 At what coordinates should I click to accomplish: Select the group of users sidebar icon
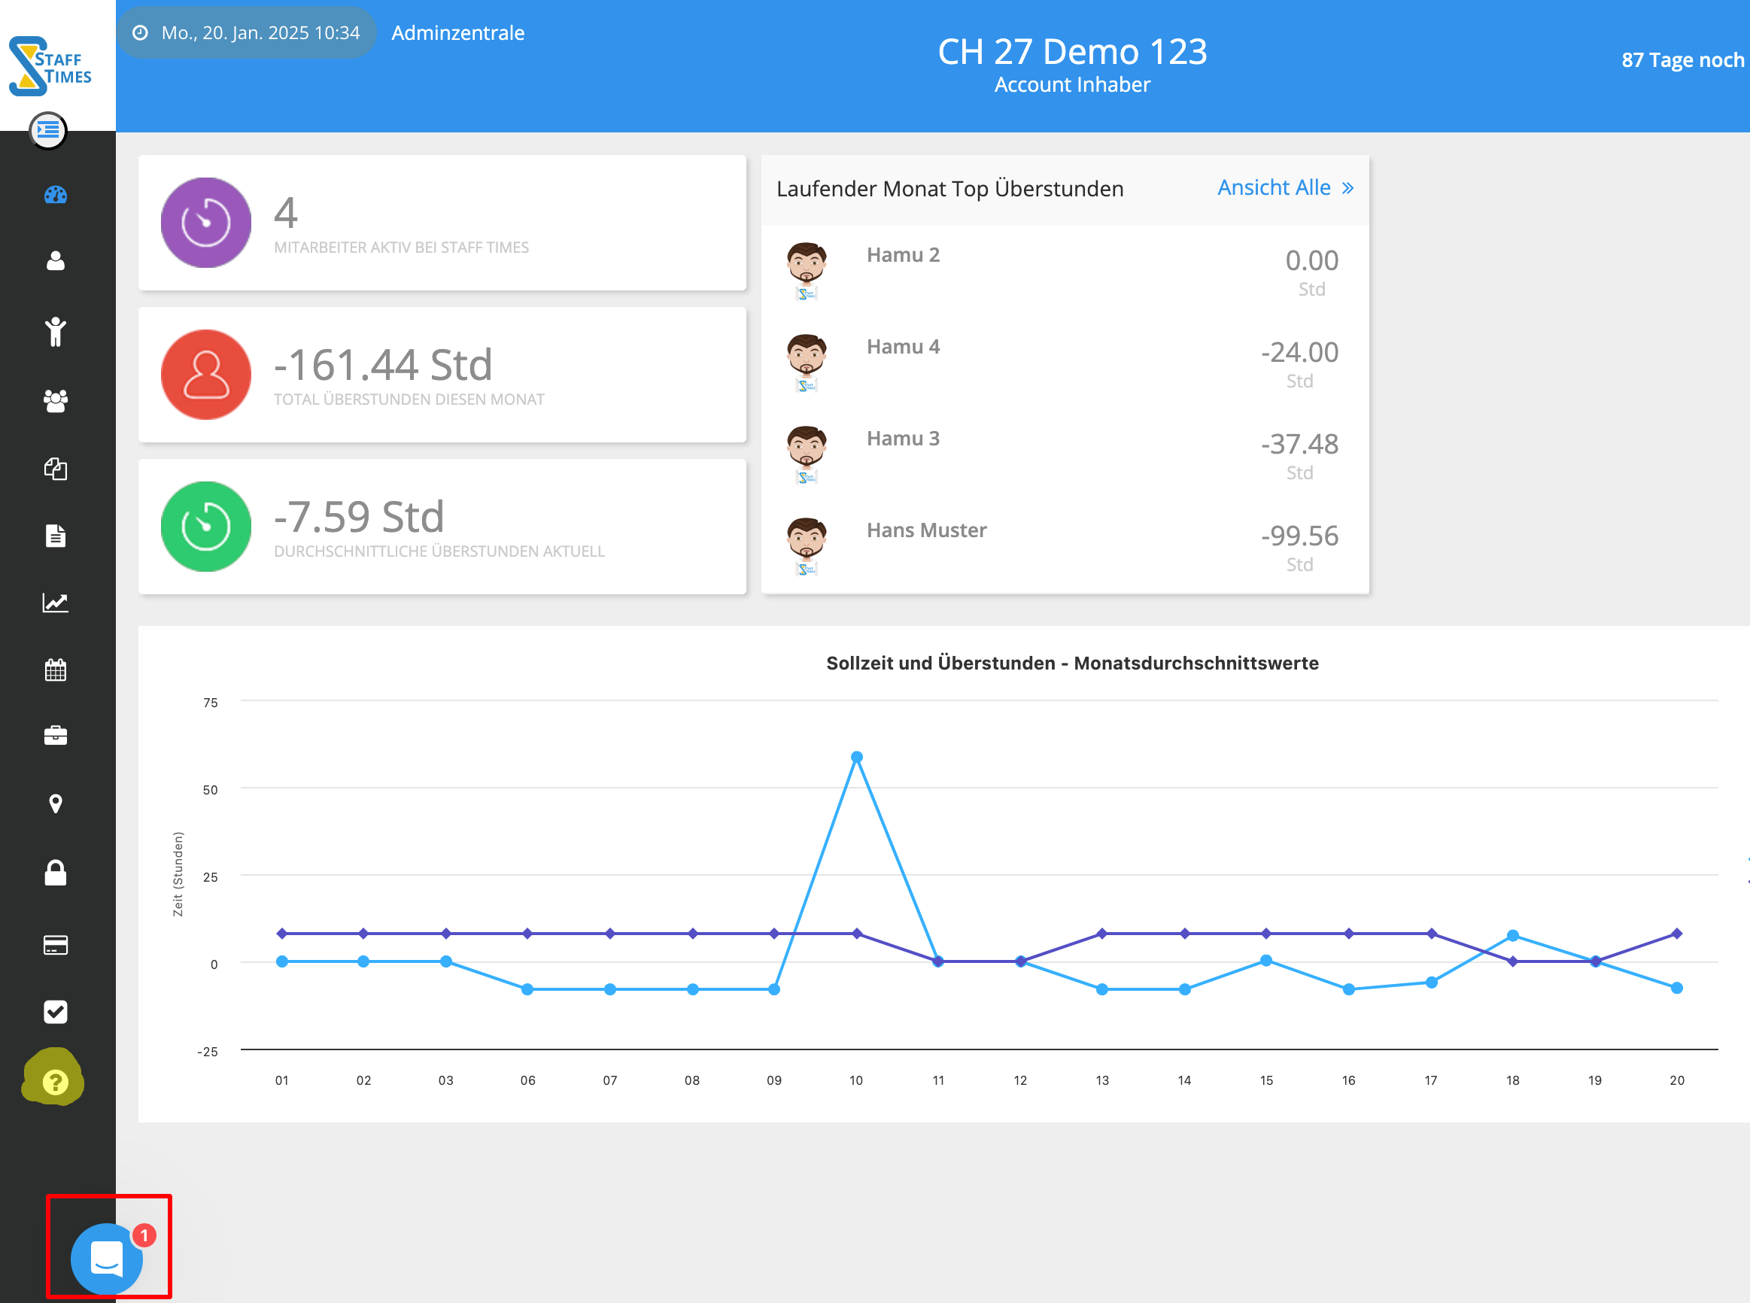click(55, 401)
